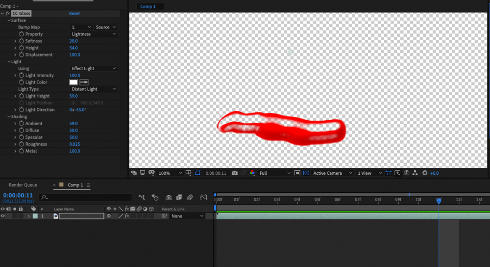Take a snapshot with the camera icon
The image size is (490, 267).
(235, 173)
